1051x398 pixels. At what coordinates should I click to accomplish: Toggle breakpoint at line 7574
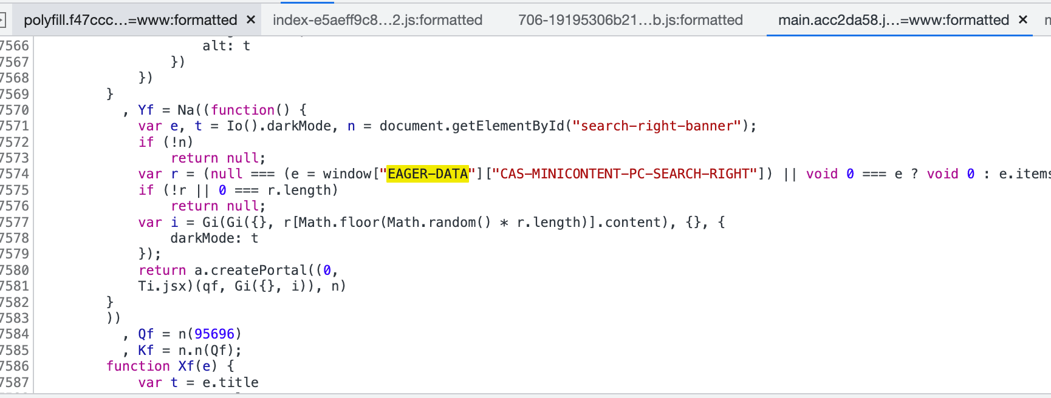tap(15, 174)
